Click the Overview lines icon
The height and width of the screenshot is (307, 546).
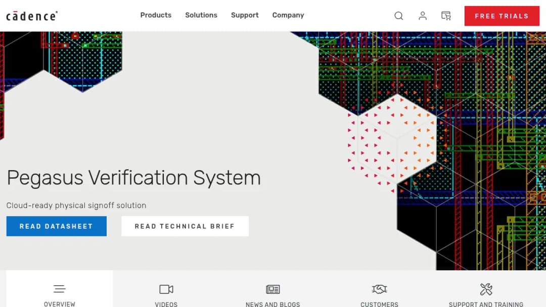coord(60,289)
